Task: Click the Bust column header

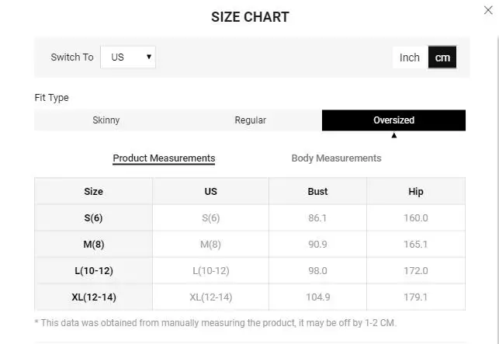Action: (x=317, y=191)
